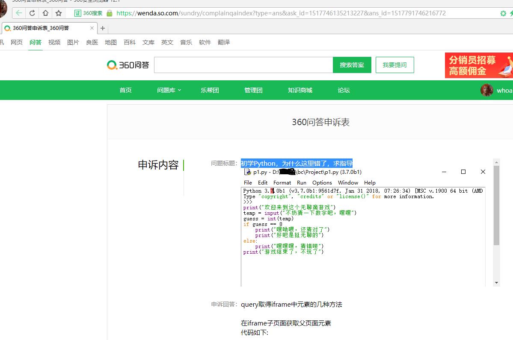Viewport: 513px width, 340px height.
Task: Click the whoa username in nav bar
Action: click(x=504, y=91)
